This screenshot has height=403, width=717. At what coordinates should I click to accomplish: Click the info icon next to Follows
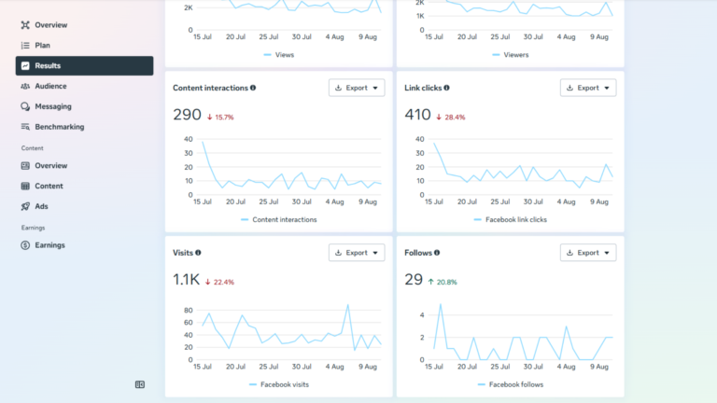pos(437,253)
